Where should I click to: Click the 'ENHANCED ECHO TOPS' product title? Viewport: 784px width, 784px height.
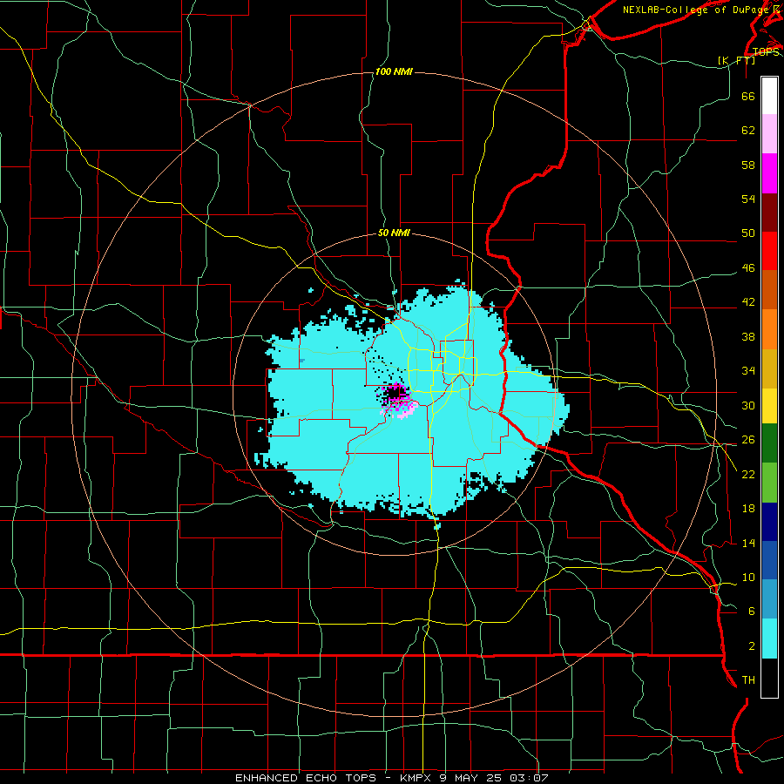[x=306, y=778]
